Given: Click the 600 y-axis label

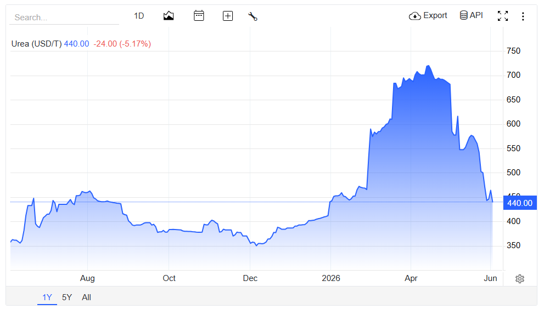Looking at the screenshot, I should (x=513, y=124).
